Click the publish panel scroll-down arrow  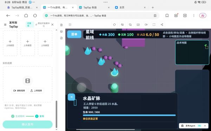click(x=56, y=129)
